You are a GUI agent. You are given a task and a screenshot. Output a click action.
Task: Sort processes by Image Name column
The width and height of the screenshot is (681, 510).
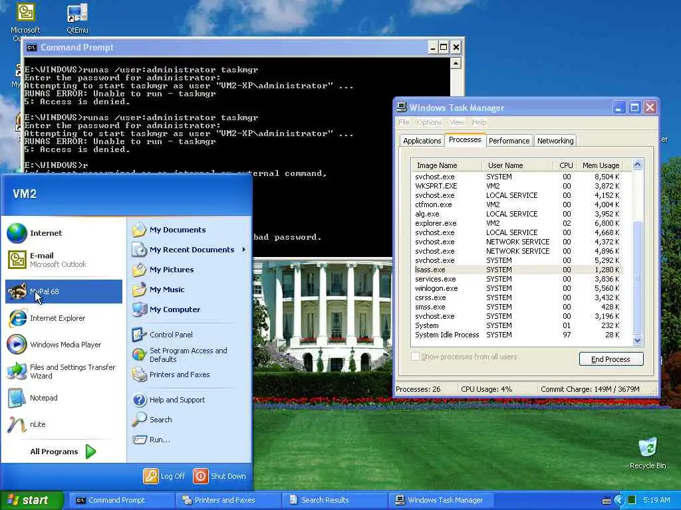point(446,165)
